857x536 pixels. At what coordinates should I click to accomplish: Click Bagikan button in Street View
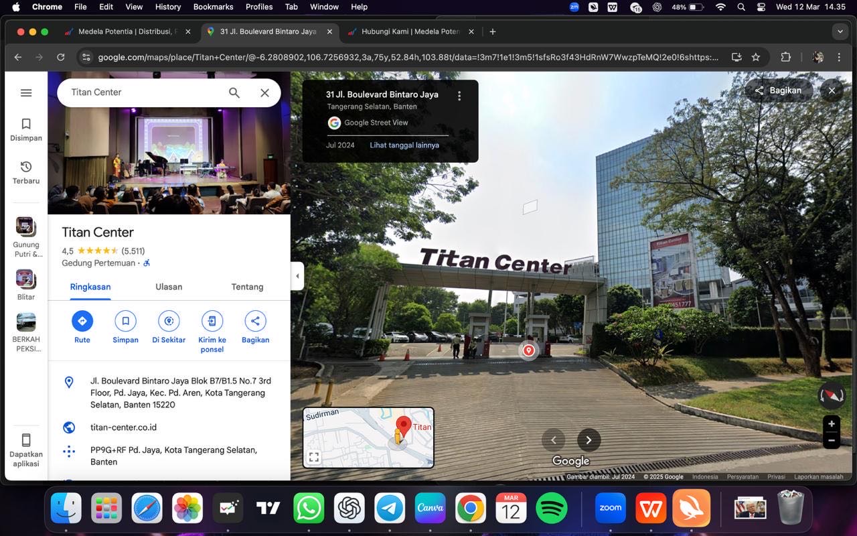tap(778, 90)
